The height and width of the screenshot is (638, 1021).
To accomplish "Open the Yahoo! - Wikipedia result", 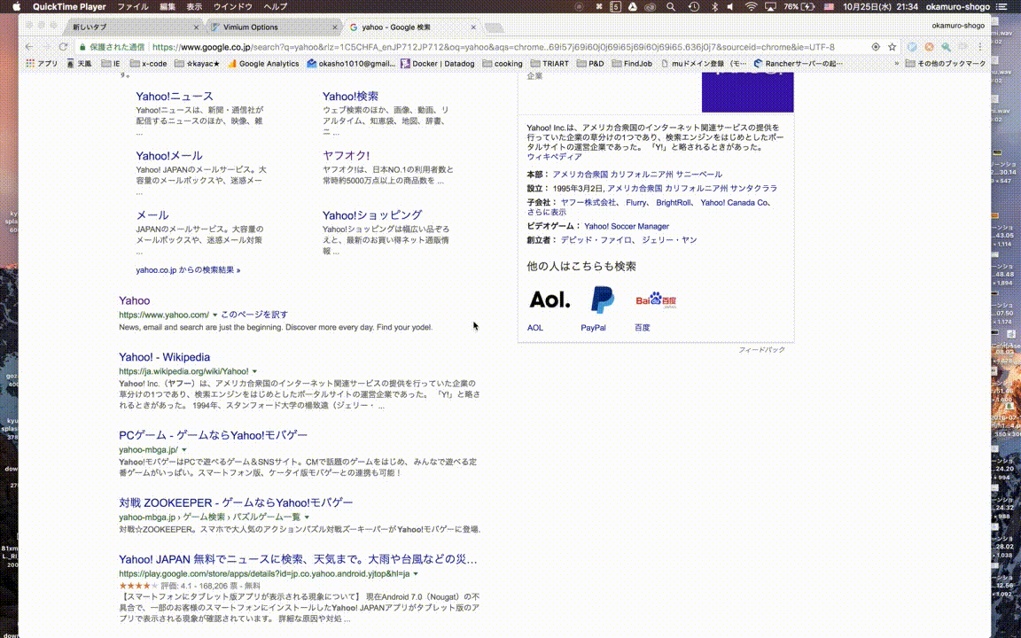I will tap(164, 357).
